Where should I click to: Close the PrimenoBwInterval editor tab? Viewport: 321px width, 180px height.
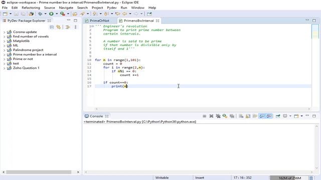click(x=157, y=20)
